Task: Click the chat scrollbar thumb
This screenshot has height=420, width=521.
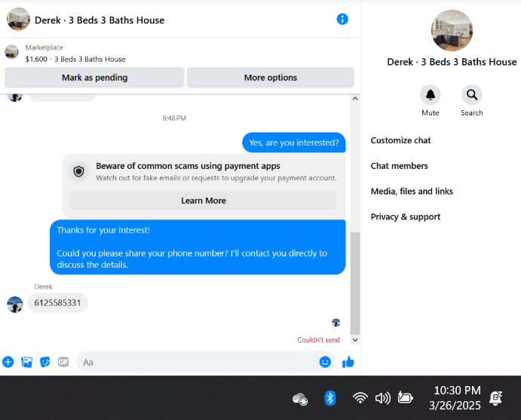Action: [355, 284]
